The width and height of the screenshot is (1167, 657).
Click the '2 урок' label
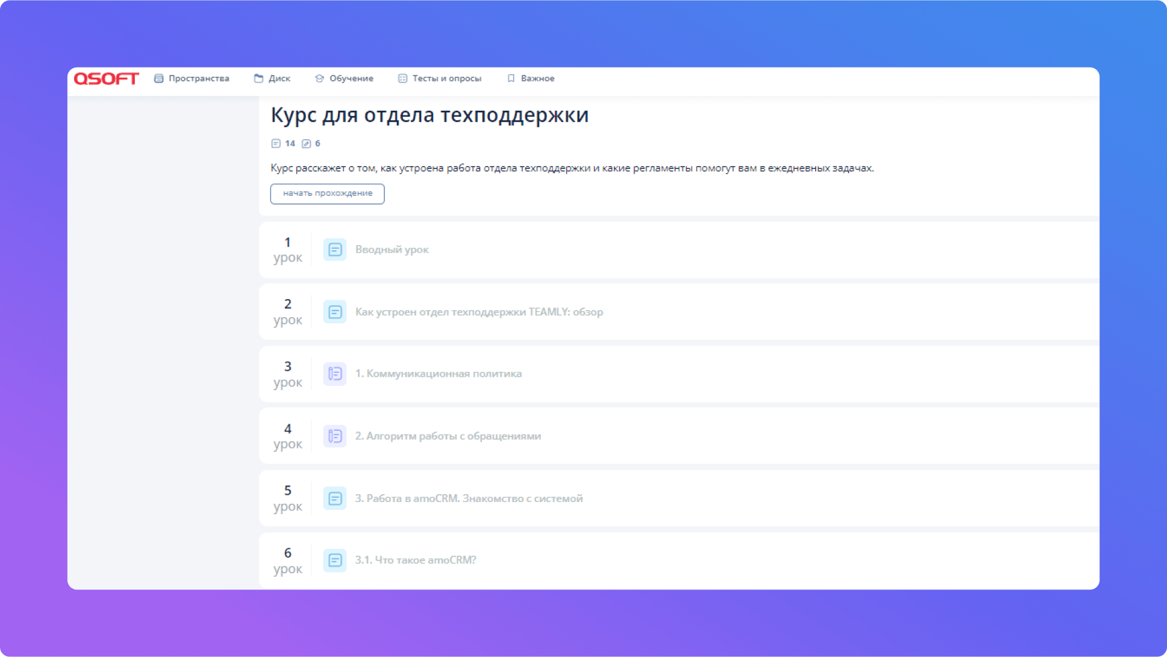(x=287, y=312)
